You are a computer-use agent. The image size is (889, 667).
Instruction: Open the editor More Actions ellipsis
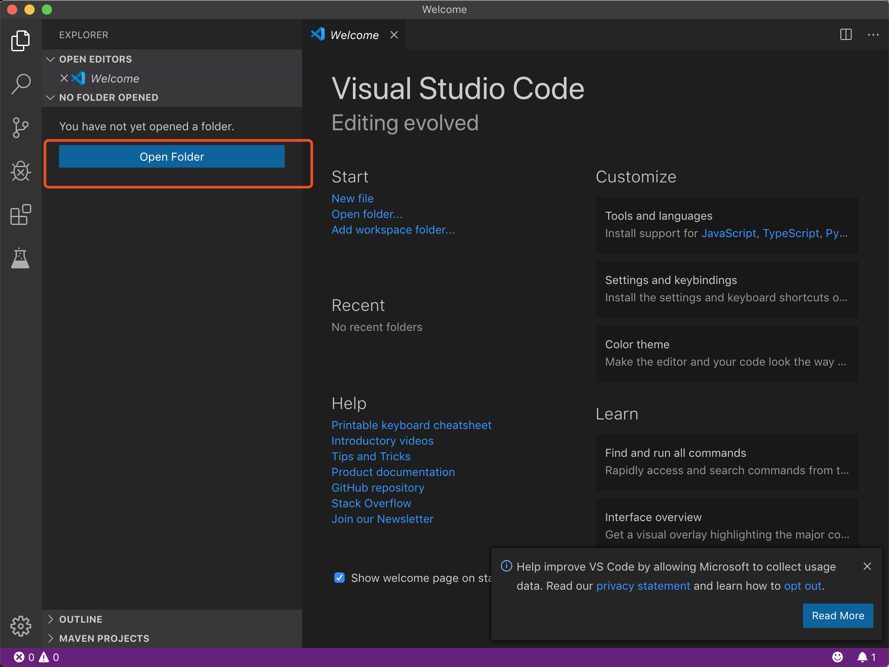point(873,35)
